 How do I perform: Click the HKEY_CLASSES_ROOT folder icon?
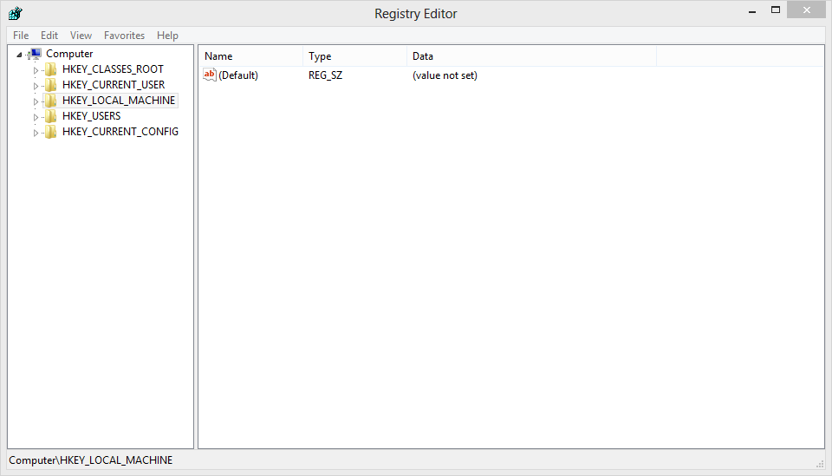coord(51,69)
